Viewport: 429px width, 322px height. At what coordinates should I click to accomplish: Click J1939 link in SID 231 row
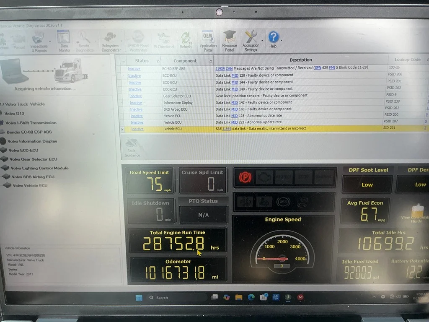point(227,129)
